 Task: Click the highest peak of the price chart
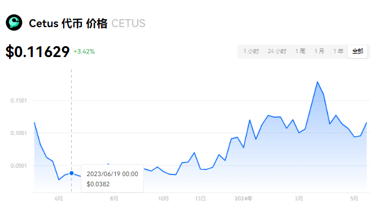click(x=317, y=82)
